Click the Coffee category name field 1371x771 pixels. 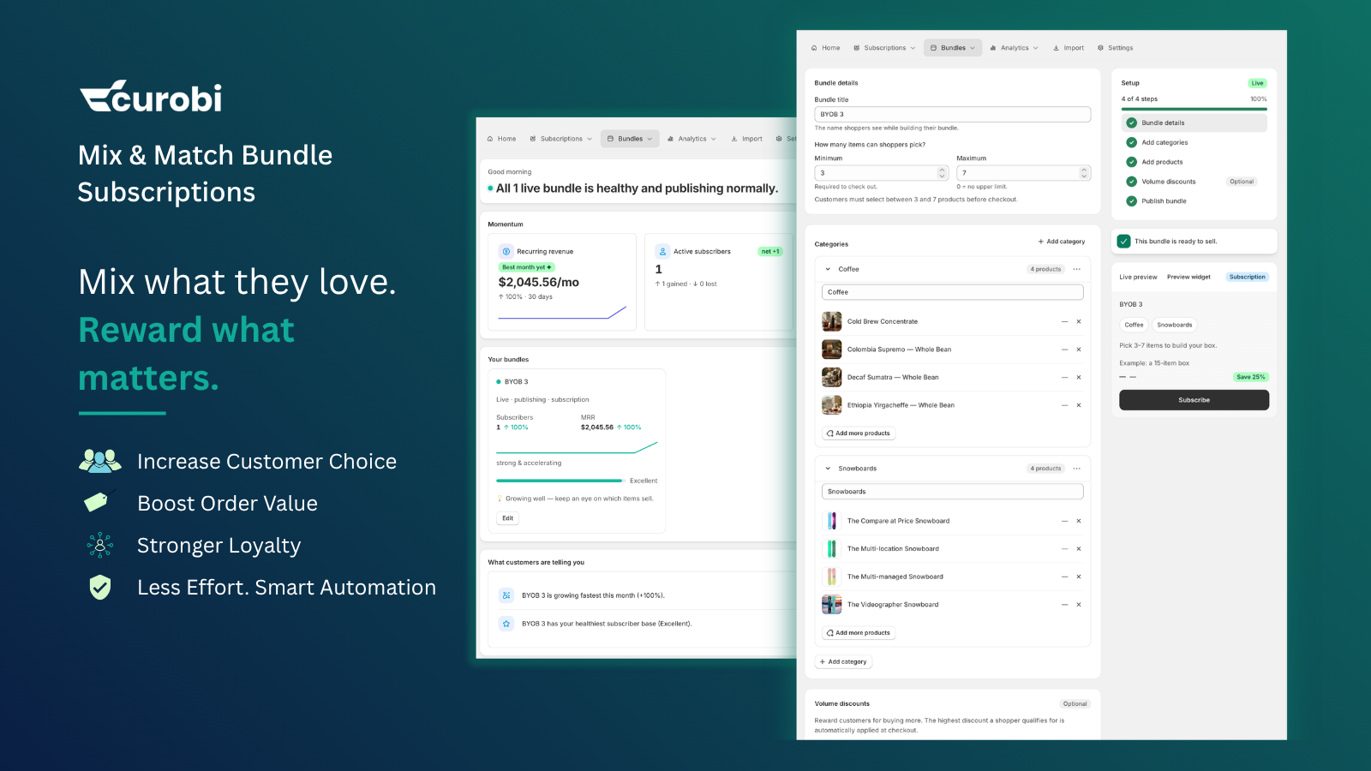[952, 292]
